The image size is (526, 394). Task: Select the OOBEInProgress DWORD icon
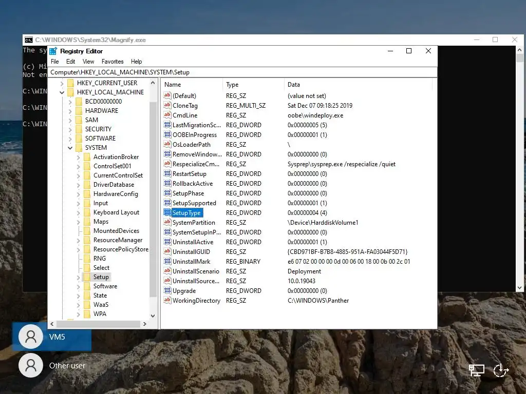(167, 134)
